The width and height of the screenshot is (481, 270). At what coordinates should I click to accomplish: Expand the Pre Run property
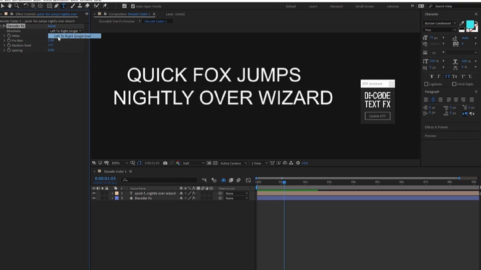pos(4,40)
